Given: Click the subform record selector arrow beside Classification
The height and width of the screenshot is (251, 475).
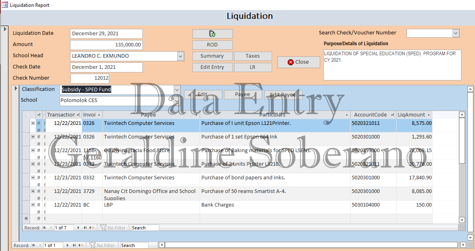Looking at the screenshot, I should (16, 88).
